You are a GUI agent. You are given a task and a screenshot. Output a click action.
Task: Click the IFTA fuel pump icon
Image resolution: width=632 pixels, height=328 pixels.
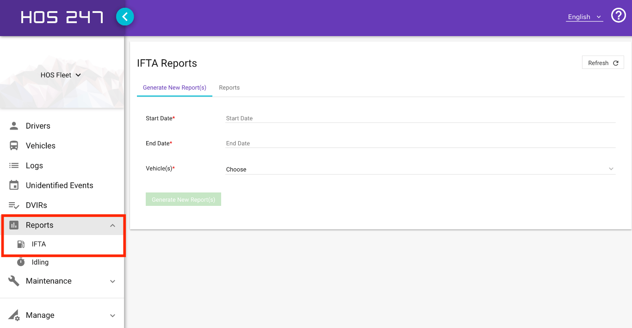coord(21,244)
